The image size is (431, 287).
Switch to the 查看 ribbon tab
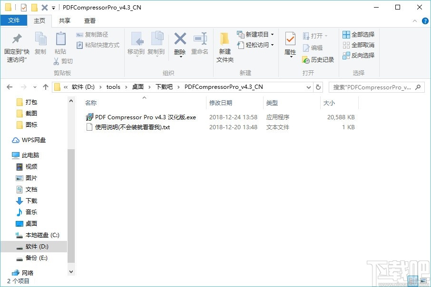click(x=89, y=20)
